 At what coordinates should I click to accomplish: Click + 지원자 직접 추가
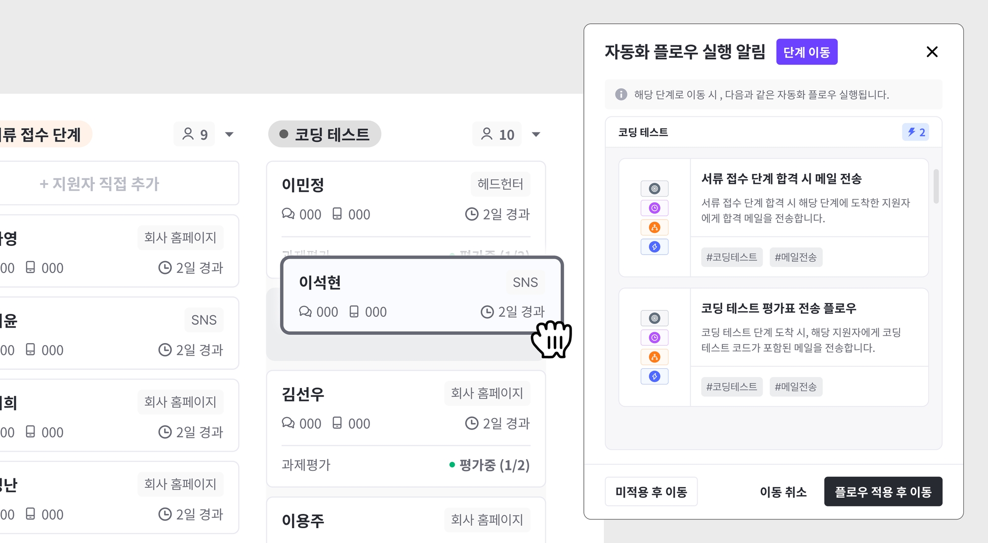tap(99, 184)
